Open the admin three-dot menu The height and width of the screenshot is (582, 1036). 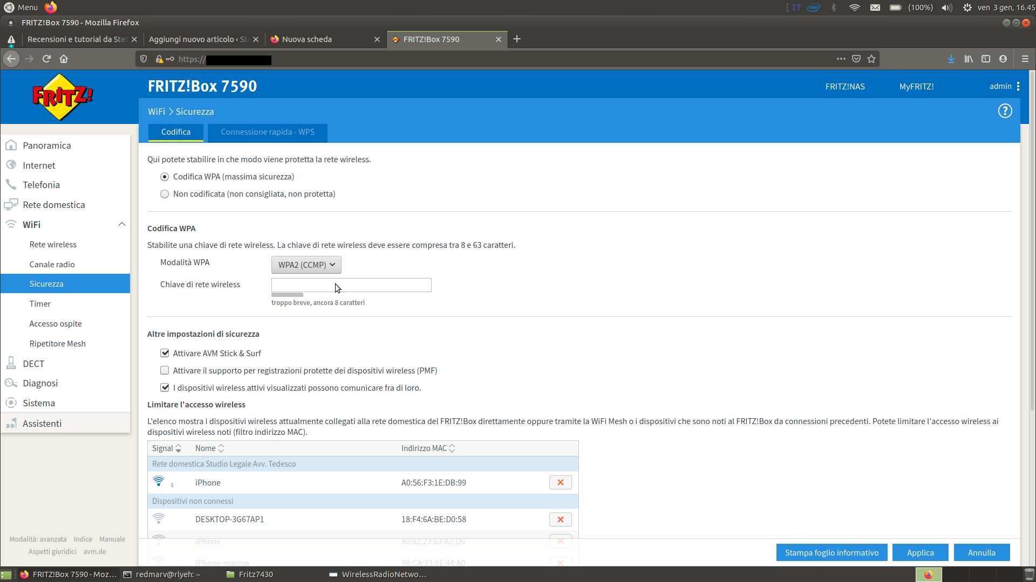(x=1018, y=86)
